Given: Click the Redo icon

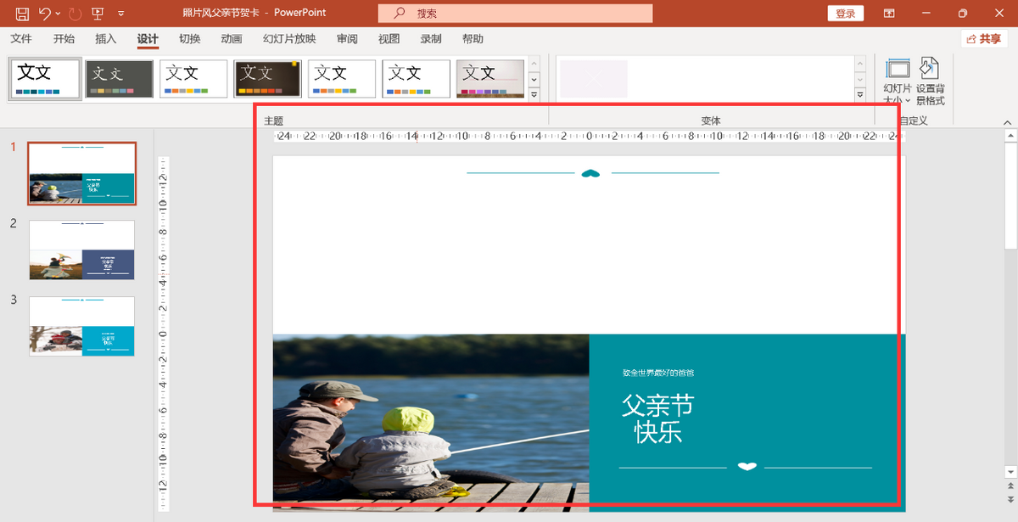Looking at the screenshot, I should [x=75, y=14].
